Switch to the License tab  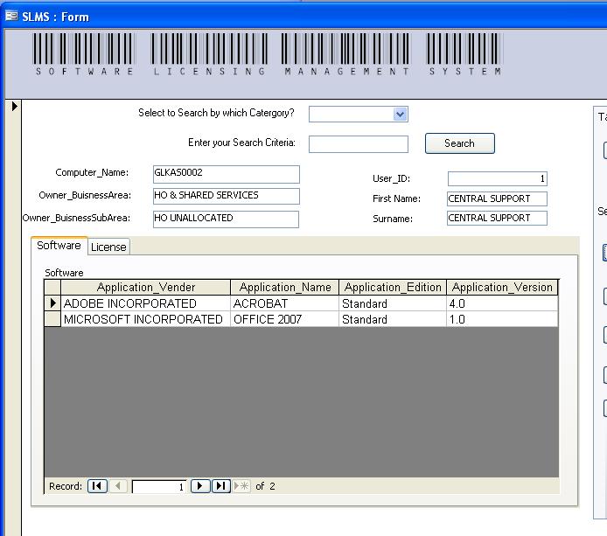click(108, 247)
